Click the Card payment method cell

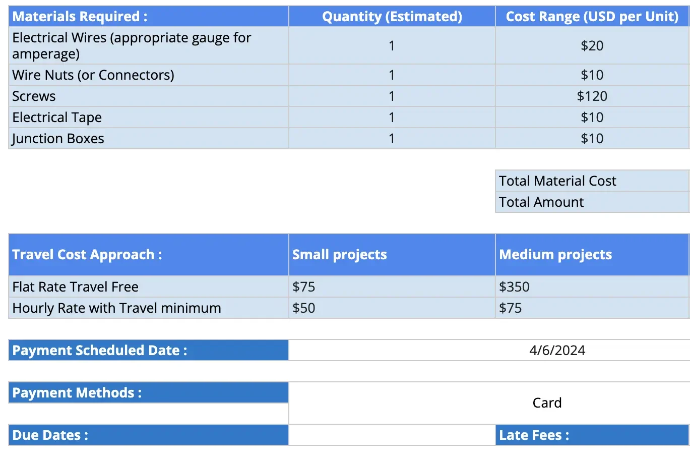tap(547, 403)
